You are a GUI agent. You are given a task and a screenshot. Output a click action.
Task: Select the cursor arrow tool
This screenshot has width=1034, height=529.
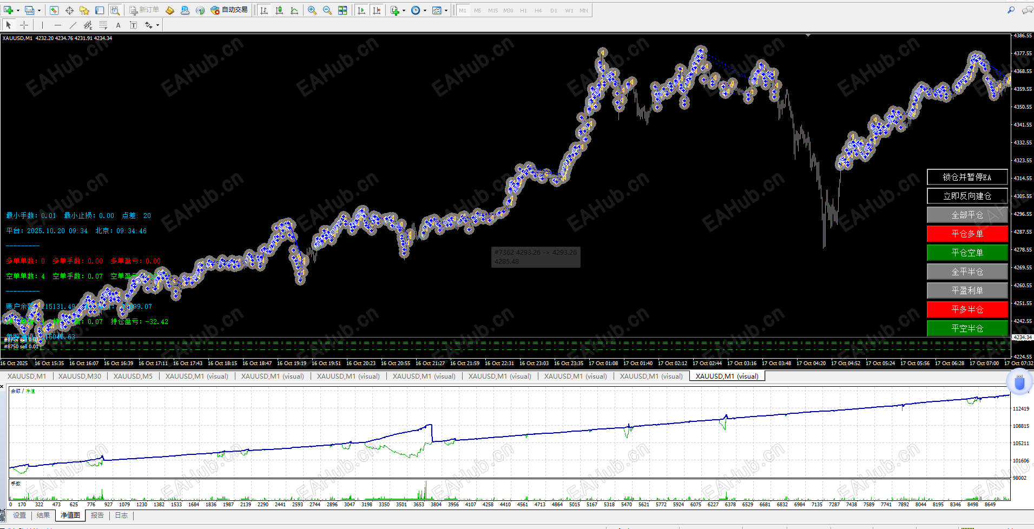coord(9,25)
